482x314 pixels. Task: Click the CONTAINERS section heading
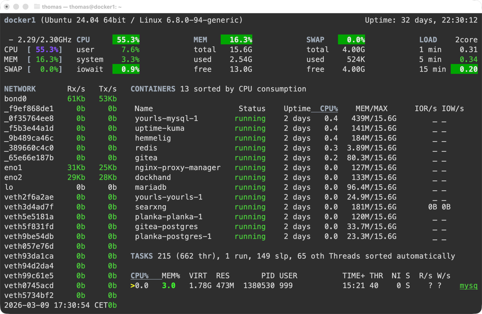click(x=153, y=89)
